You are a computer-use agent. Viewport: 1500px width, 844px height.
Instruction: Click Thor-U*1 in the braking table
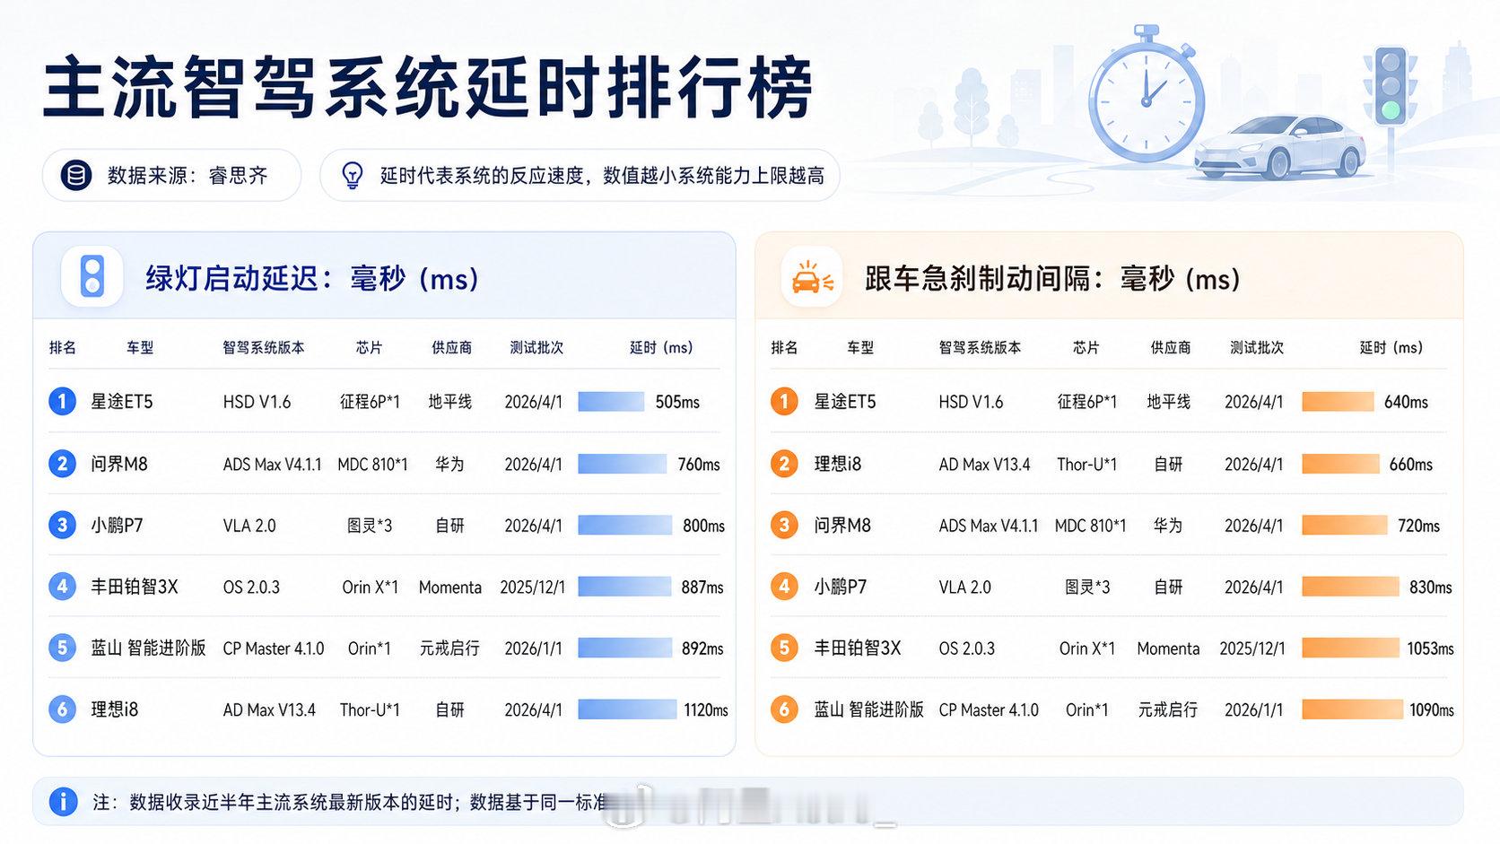coord(1087,465)
